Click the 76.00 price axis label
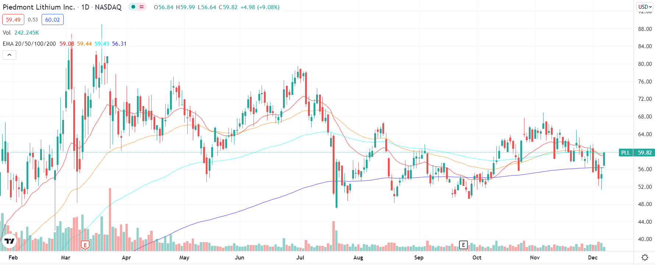Image resolution: width=655 pixels, height=265 pixels. (x=645, y=81)
